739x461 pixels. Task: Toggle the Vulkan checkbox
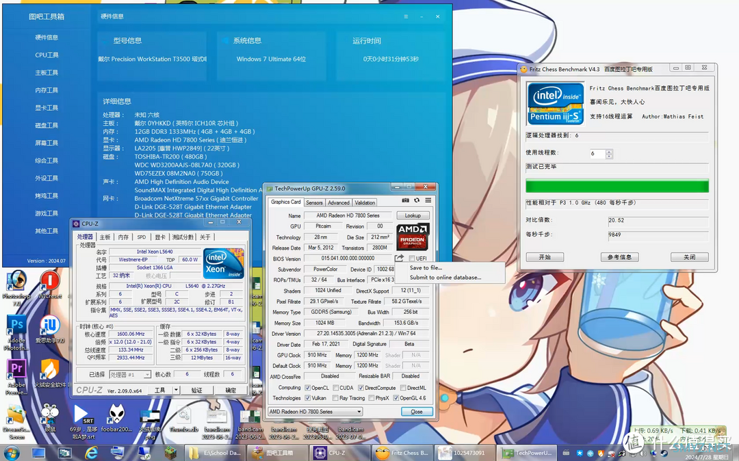(x=307, y=398)
